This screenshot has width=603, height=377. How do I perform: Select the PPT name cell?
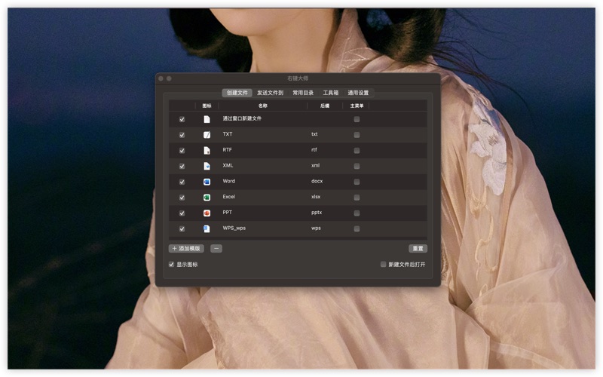tap(228, 213)
